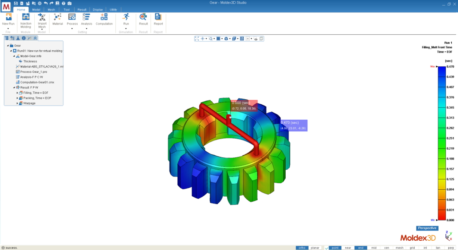458x250 pixels.
Task: Toggle the ortho snap mode
Action: 302,248
